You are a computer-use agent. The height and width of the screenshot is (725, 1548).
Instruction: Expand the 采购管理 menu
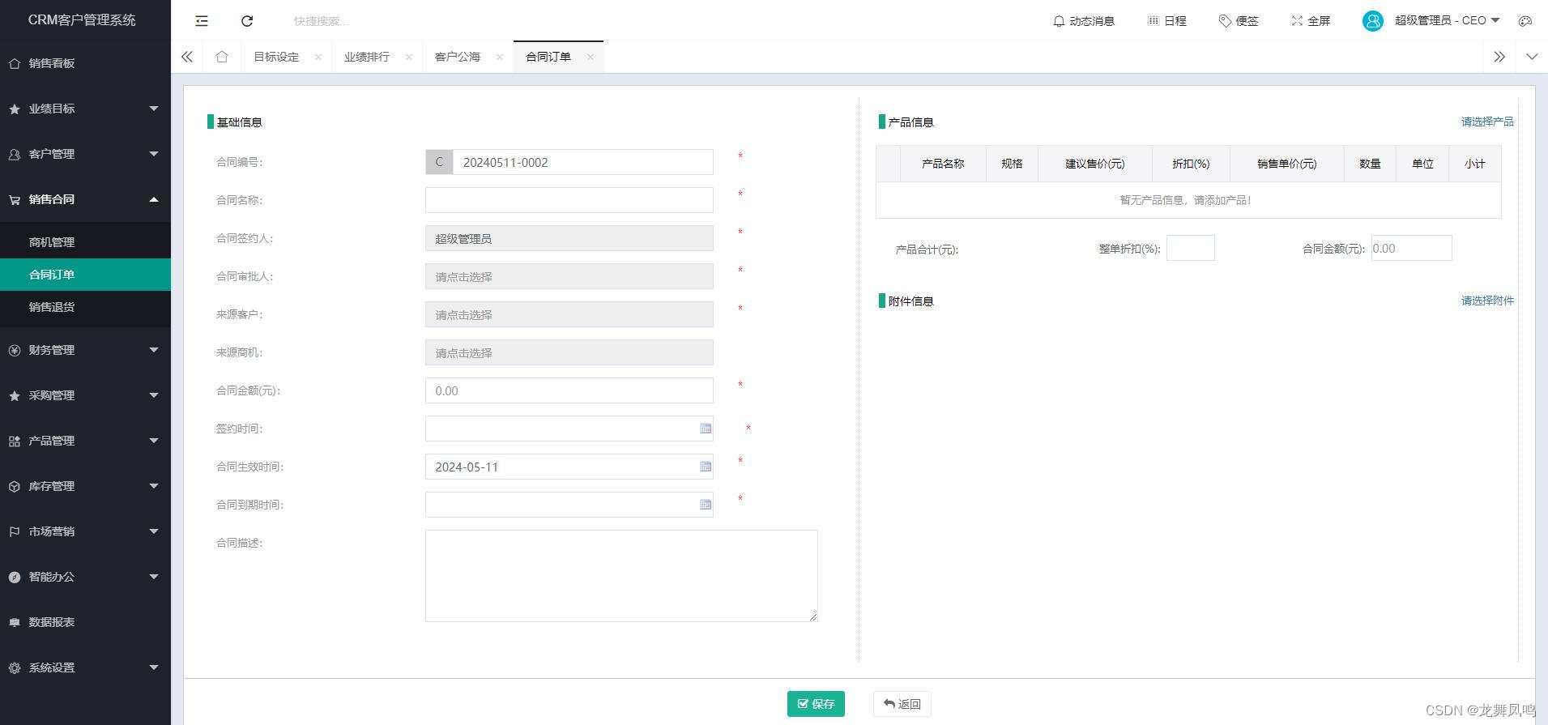click(85, 395)
